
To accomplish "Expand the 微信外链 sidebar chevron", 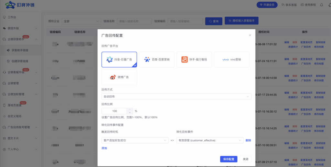I will click(x=36, y=28).
